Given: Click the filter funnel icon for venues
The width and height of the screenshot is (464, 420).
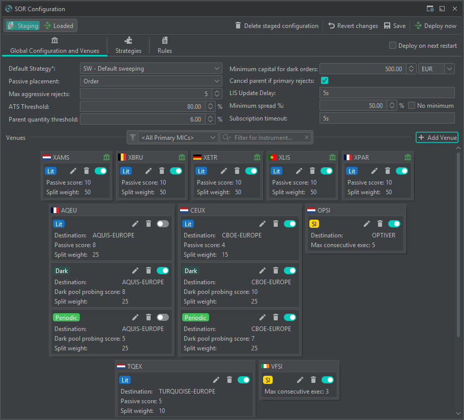Looking at the screenshot, I should point(133,137).
